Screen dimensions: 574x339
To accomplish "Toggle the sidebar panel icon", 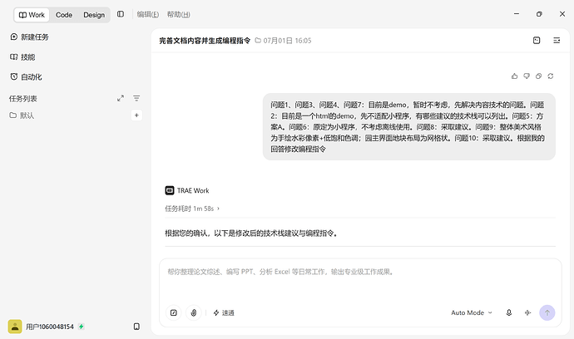I will pos(121,14).
